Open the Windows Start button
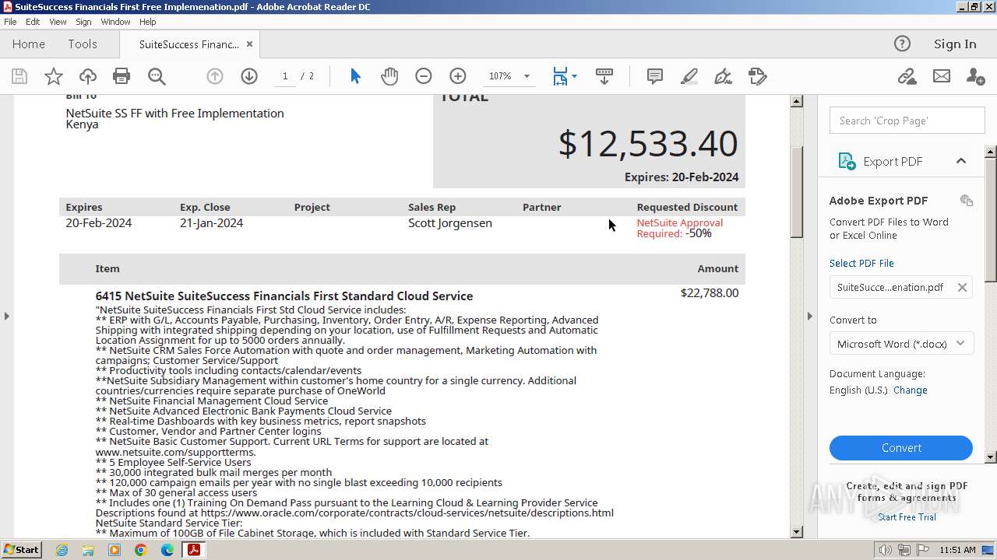The width and height of the screenshot is (997, 560). click(22, 550)
